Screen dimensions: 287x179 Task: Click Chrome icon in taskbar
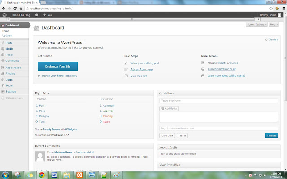point(42,175)
